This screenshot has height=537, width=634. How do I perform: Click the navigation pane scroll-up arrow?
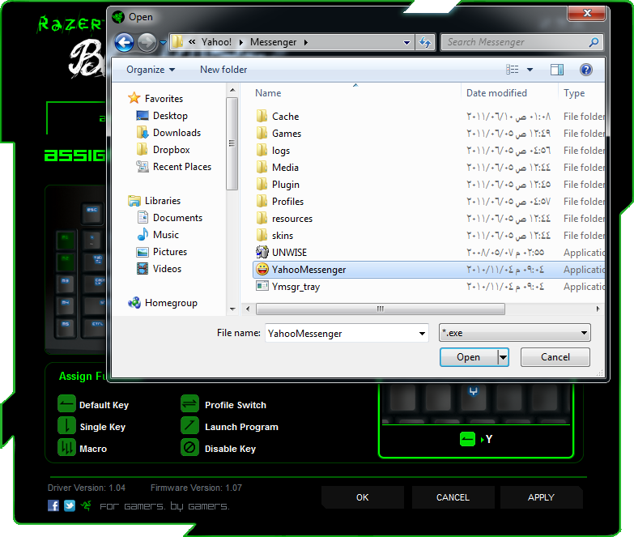232,90
